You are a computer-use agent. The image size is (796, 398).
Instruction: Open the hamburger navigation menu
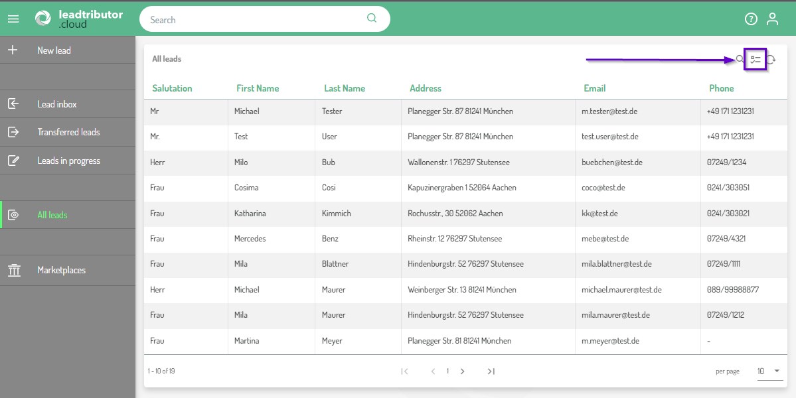pyautogui.click(x=13, y=19)
